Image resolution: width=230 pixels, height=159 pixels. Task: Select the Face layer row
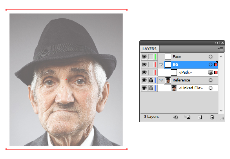[188, 57]
